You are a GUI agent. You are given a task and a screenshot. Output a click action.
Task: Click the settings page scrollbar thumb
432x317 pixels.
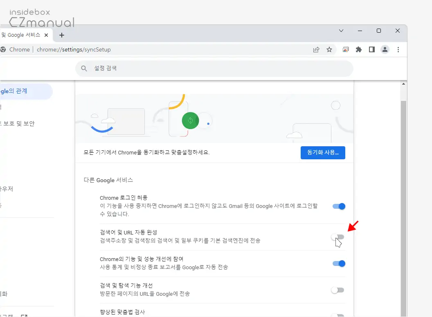(x=404, y=209)
